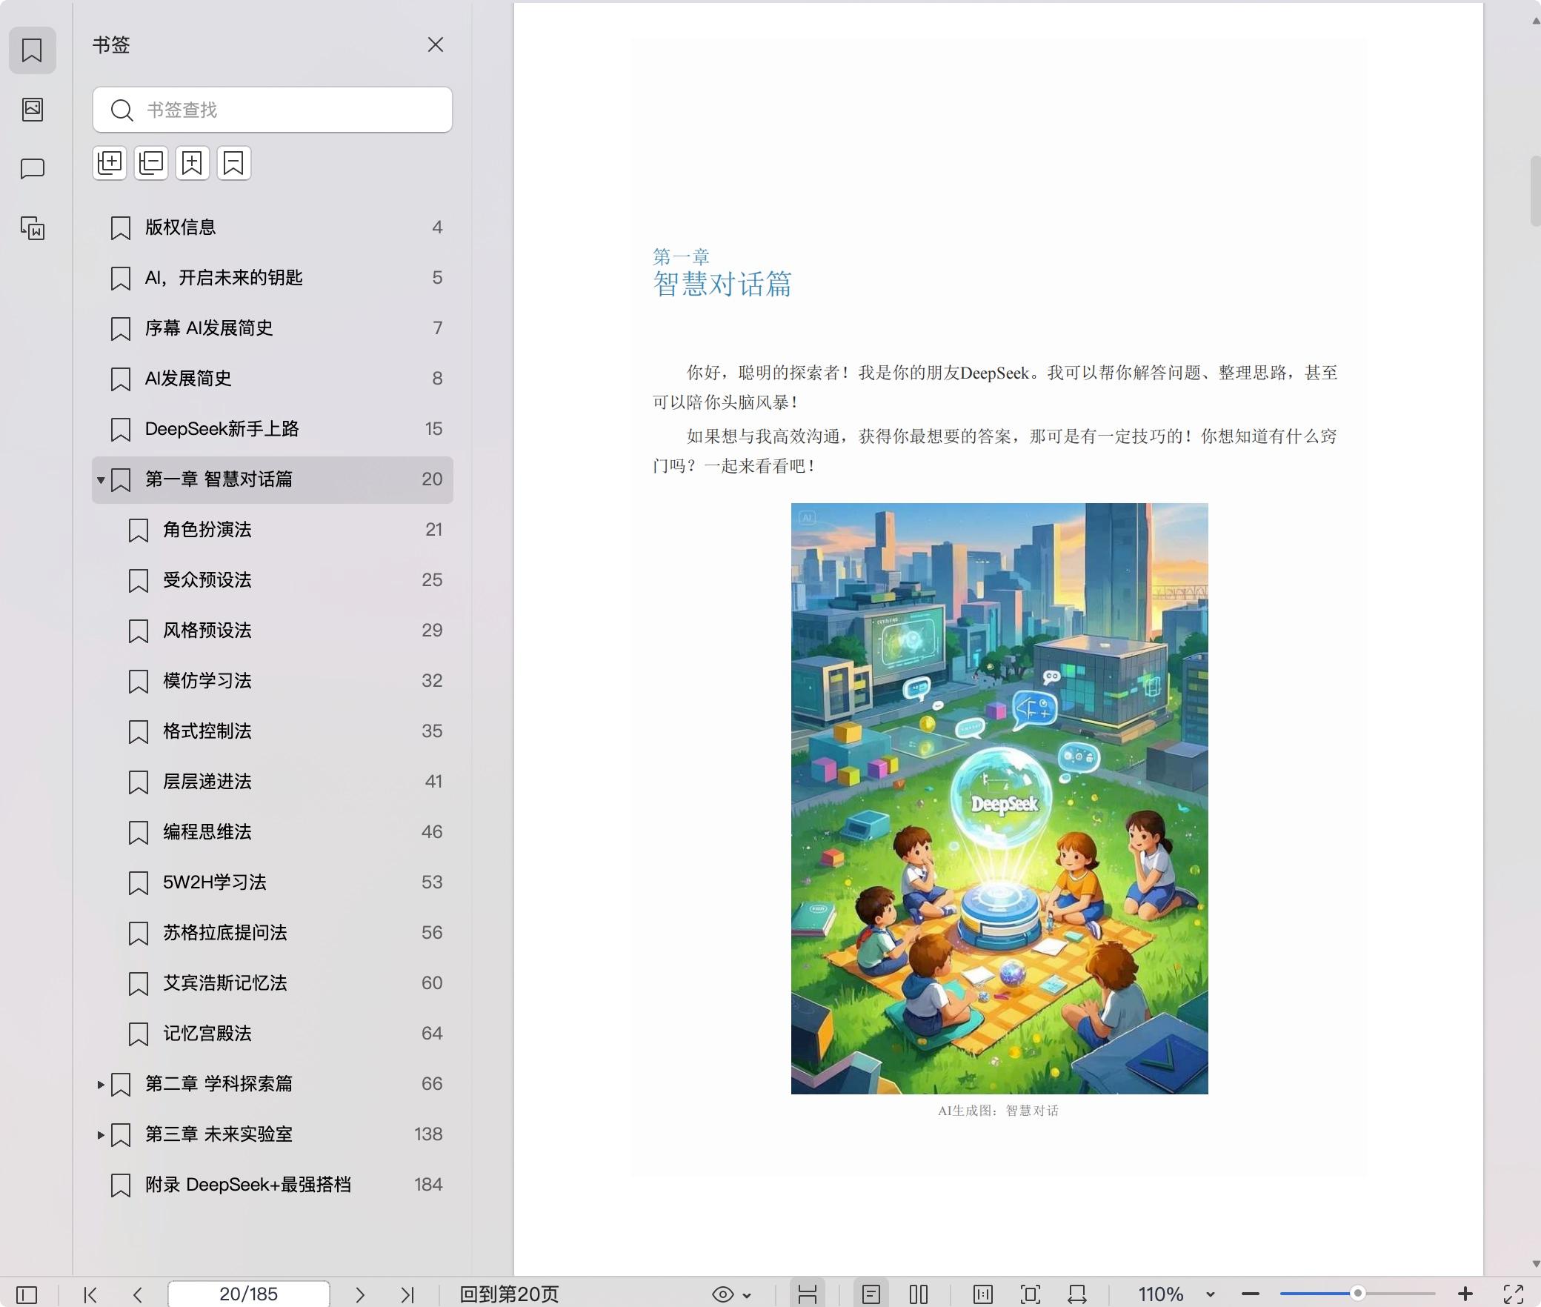
Task: Click 回到第20页 link
Action: (x=509, y=1294)
